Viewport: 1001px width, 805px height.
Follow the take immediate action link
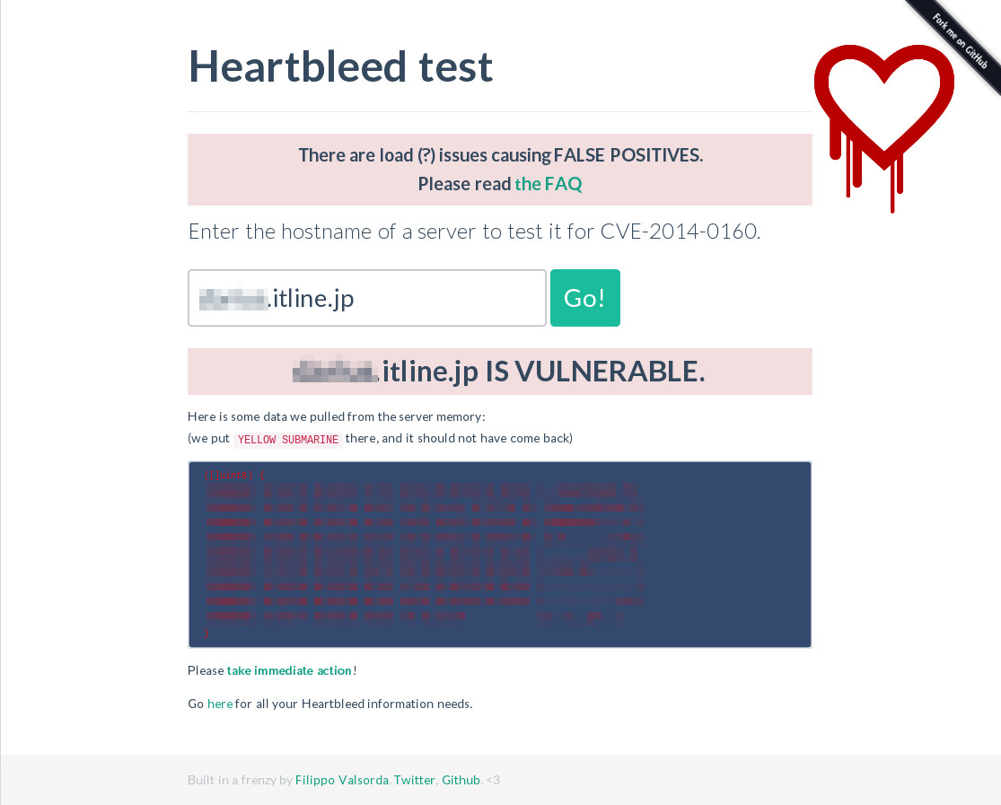coord(289,670)
